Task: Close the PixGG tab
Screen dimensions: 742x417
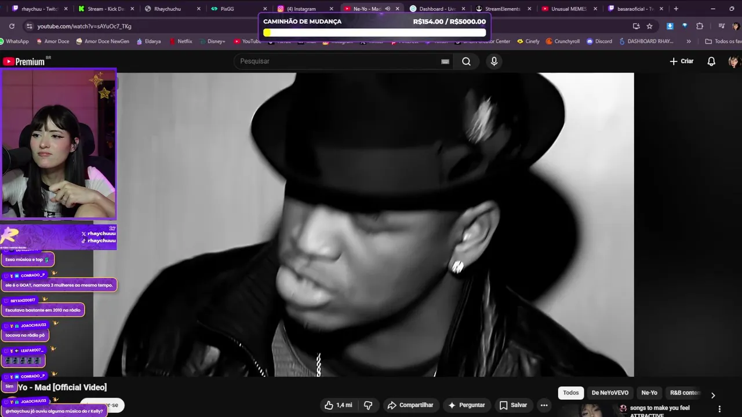Action: (265, 9)
